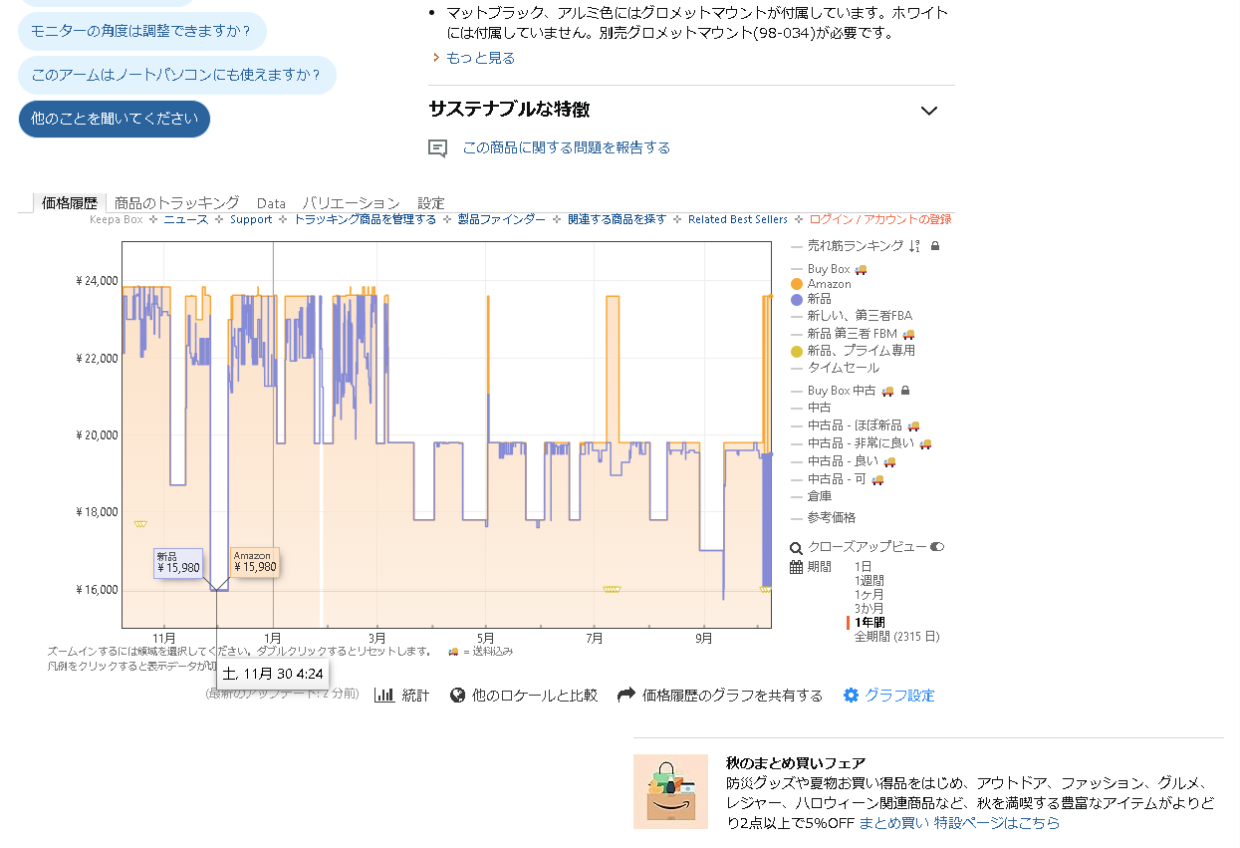
Task: Collapse the サステナブルな特徴 section chevron
Action: (929, 110)
